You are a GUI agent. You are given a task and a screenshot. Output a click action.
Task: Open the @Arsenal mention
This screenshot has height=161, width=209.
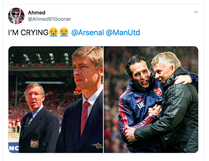[87, 33]
